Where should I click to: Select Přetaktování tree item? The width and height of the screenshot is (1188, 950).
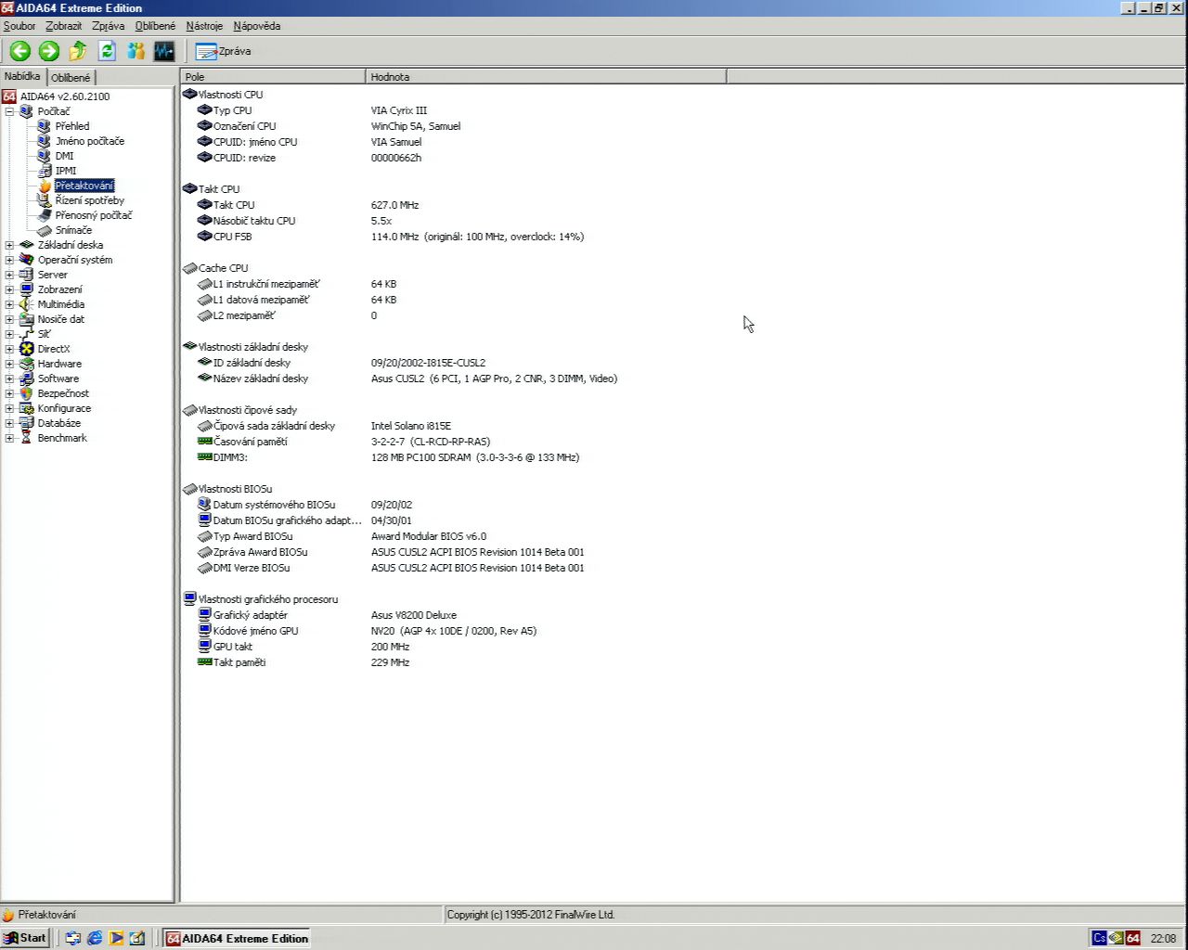[x=84, y=186]
